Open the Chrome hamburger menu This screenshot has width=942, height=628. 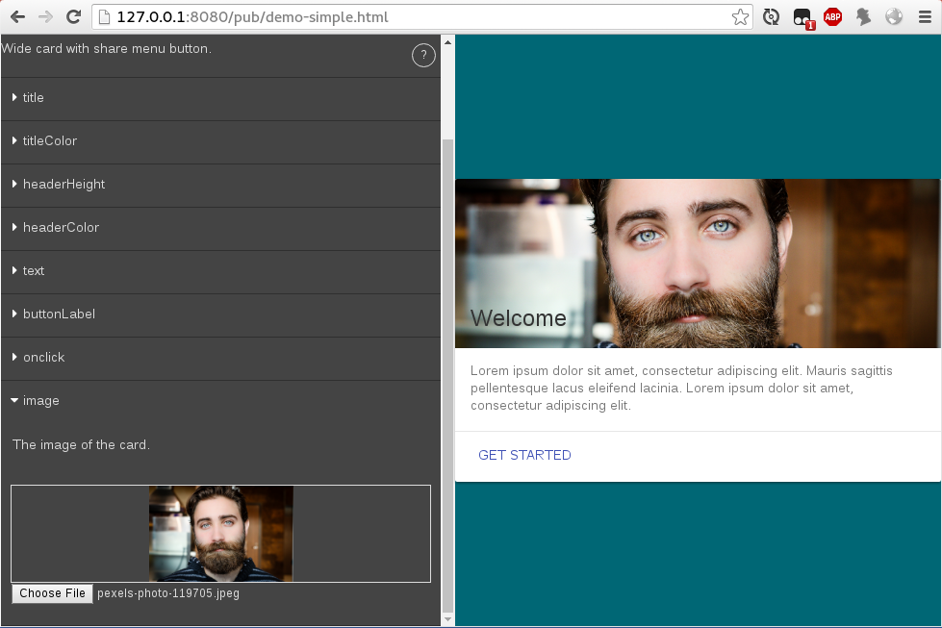(926, 16)
